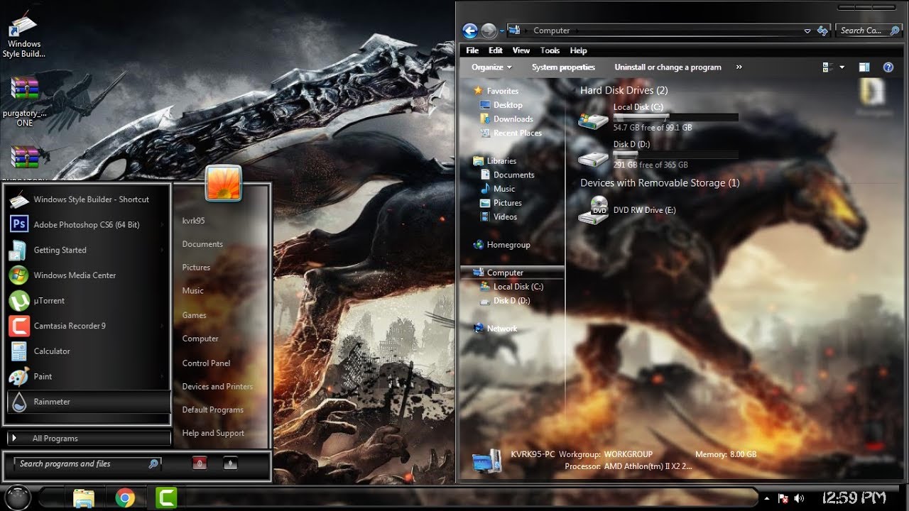Change your view icon in Explorer toolbar
909x511 pixels.
click(x=827, y=67)
